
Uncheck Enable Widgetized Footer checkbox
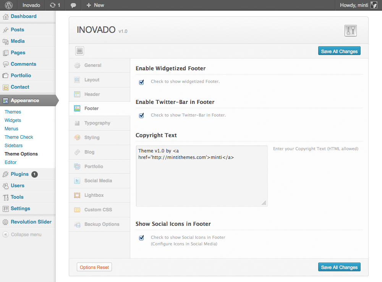141,82
